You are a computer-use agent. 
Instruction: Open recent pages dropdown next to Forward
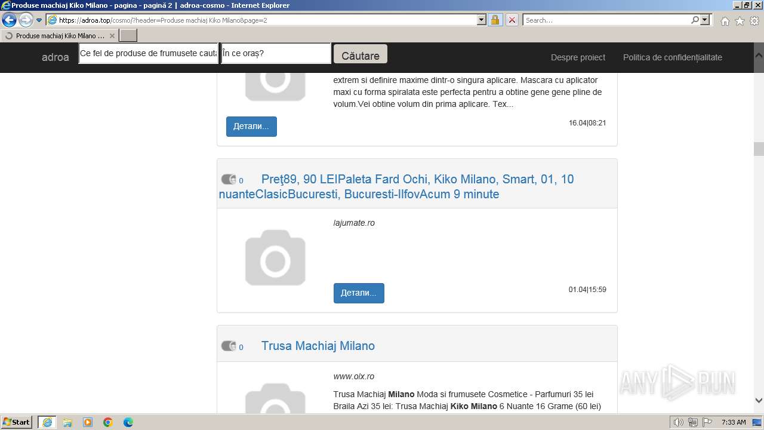point(39,20)
